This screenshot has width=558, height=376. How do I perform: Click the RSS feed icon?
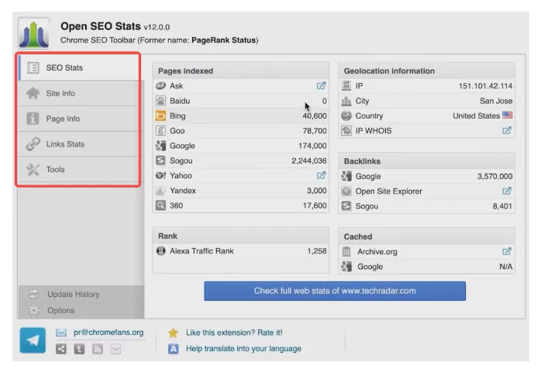coord(98,350)
